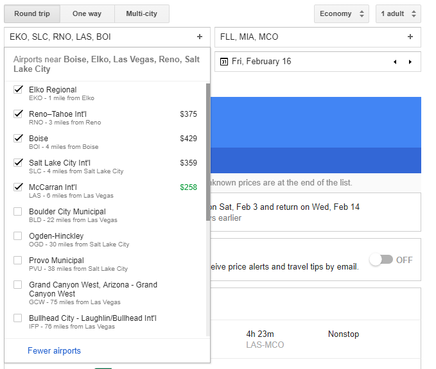Uncheck the Reno–Tahoe Int'l checkbox
Viewport: 436px width, 369px height.
coord(18,114)
